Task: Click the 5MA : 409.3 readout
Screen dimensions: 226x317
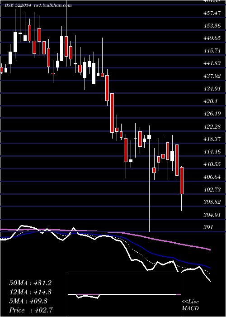Action: 28,301
